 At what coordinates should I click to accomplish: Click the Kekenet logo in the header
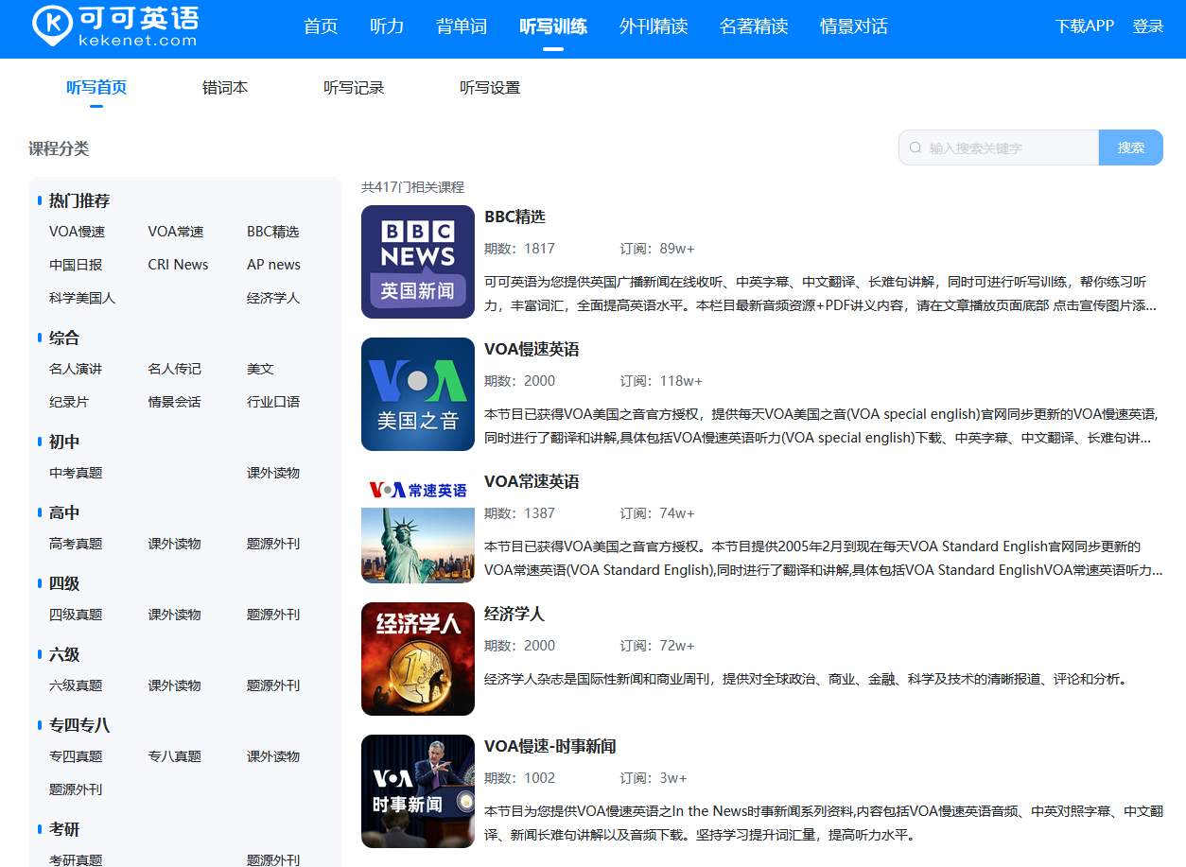115,27
